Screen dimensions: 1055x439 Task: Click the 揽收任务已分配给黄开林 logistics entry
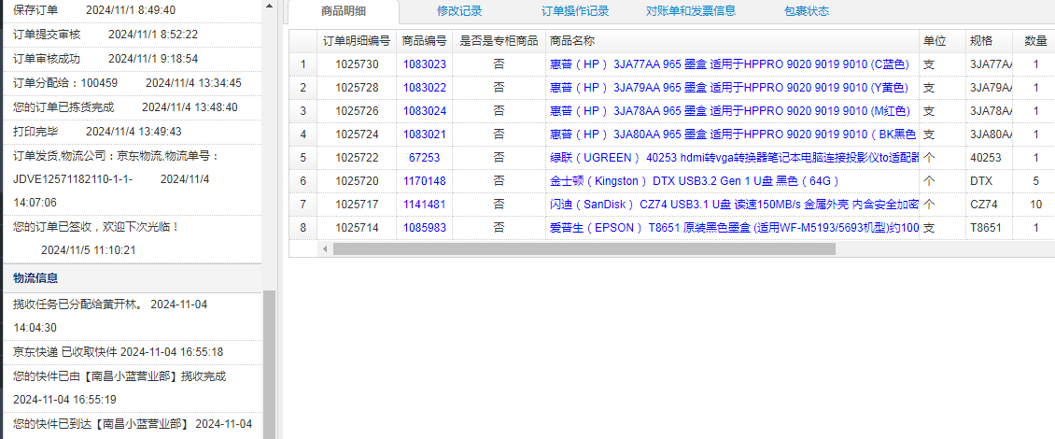pos(132,316)
